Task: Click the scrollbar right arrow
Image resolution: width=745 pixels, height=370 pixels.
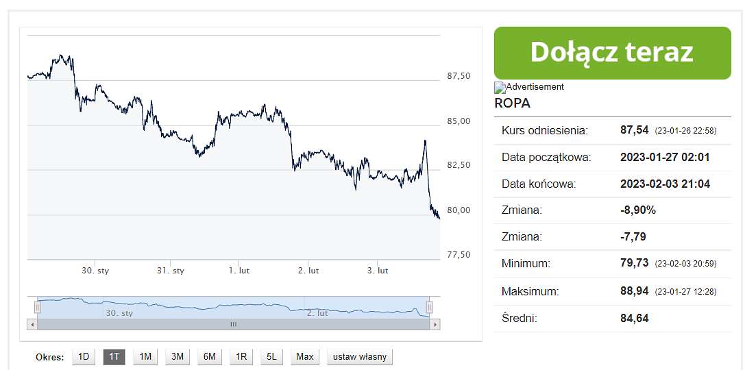Action: point(436,324)
